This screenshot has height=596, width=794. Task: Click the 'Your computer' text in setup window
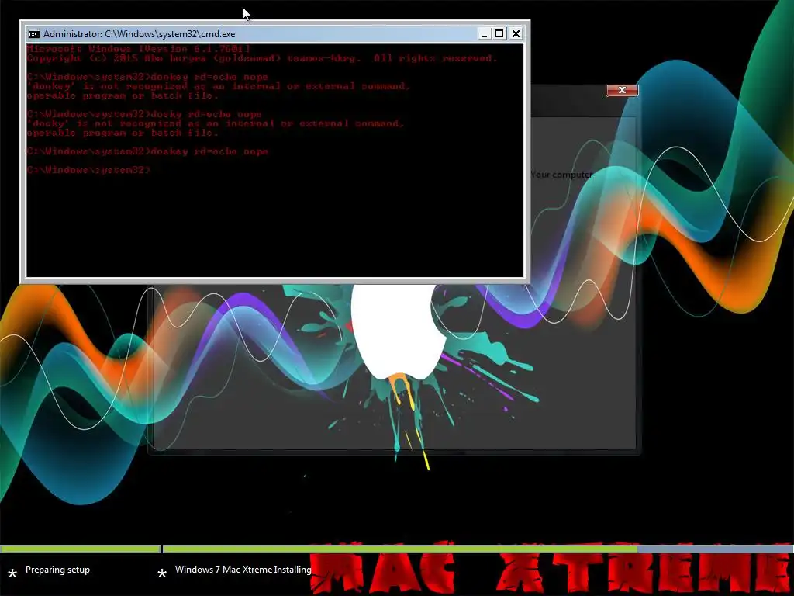tap(561, 175)
